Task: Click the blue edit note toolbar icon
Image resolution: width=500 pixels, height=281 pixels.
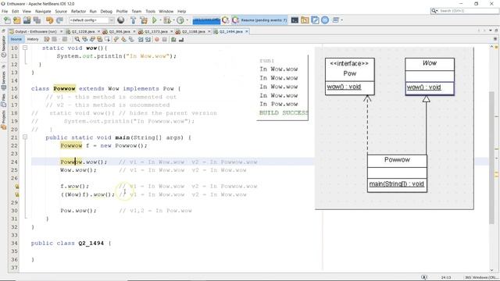Action: coord(315,20)
